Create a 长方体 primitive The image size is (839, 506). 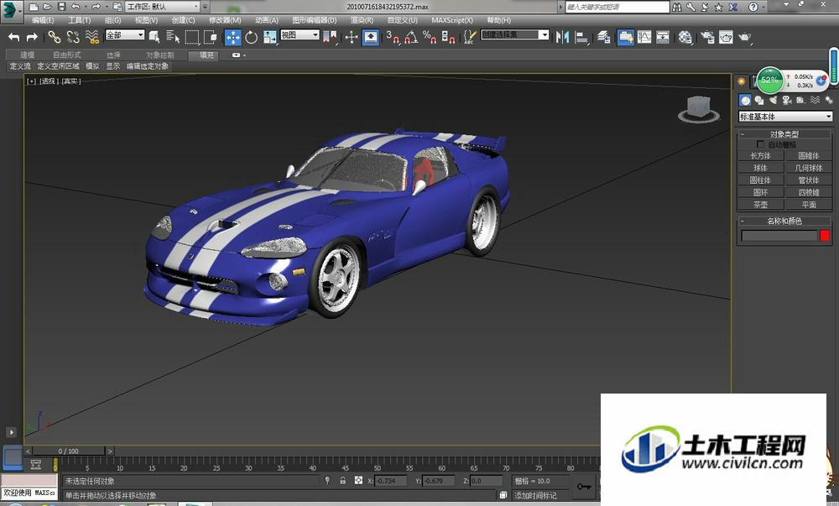(x=760, y=155)
